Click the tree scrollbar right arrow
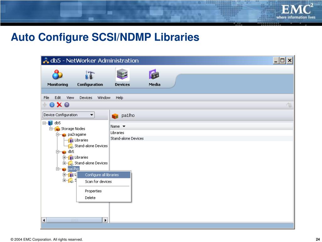The height and width of the screenshot is (242, 322). click(x=105, y=220)
